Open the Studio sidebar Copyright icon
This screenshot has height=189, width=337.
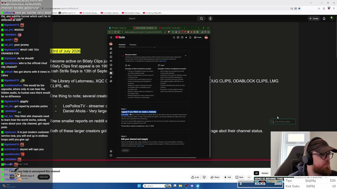click(x=111, y=69)
